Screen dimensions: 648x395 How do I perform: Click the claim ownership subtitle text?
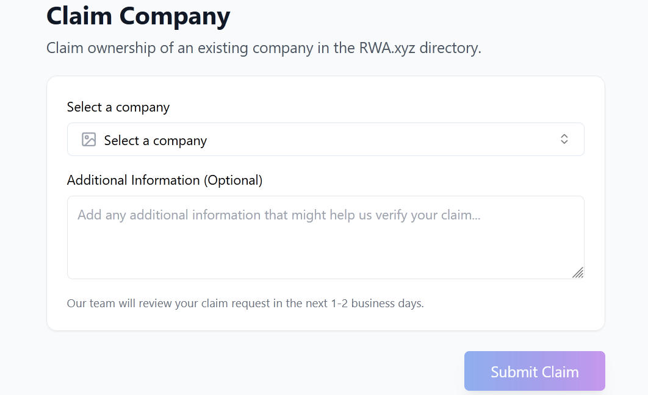tap(264, 48)
